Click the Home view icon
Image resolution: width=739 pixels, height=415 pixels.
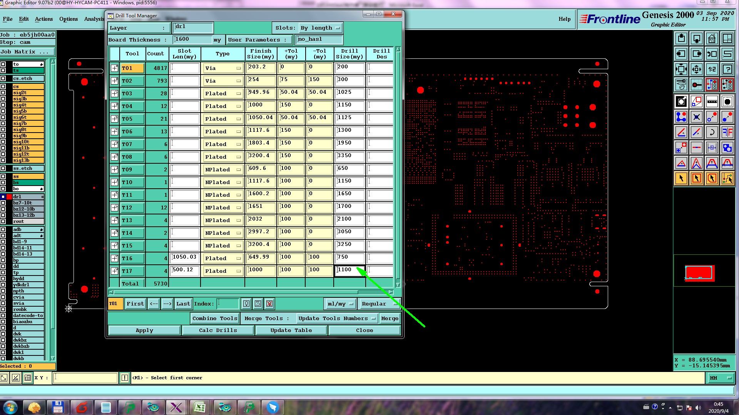point(712,39)
